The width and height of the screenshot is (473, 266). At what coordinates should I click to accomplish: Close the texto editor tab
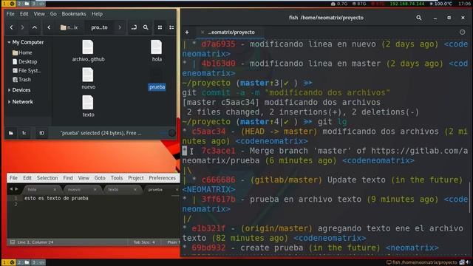pyautogui.click(x=135, y=190)
